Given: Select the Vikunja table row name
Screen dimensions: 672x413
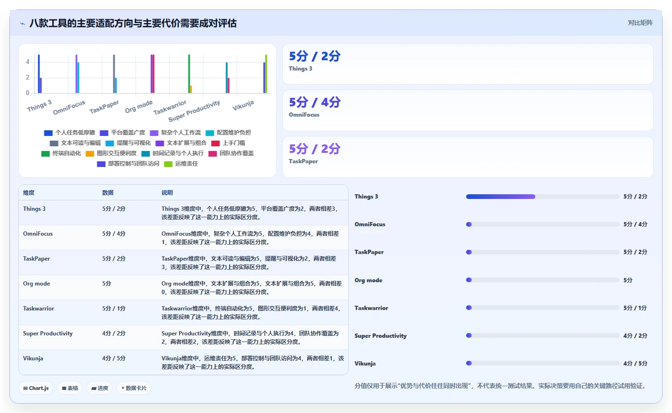Looking at the screenshot, I should click(x=33, y=358).
